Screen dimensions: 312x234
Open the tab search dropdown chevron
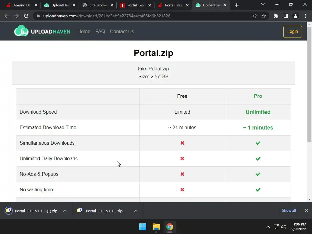[x=263, y=4]
